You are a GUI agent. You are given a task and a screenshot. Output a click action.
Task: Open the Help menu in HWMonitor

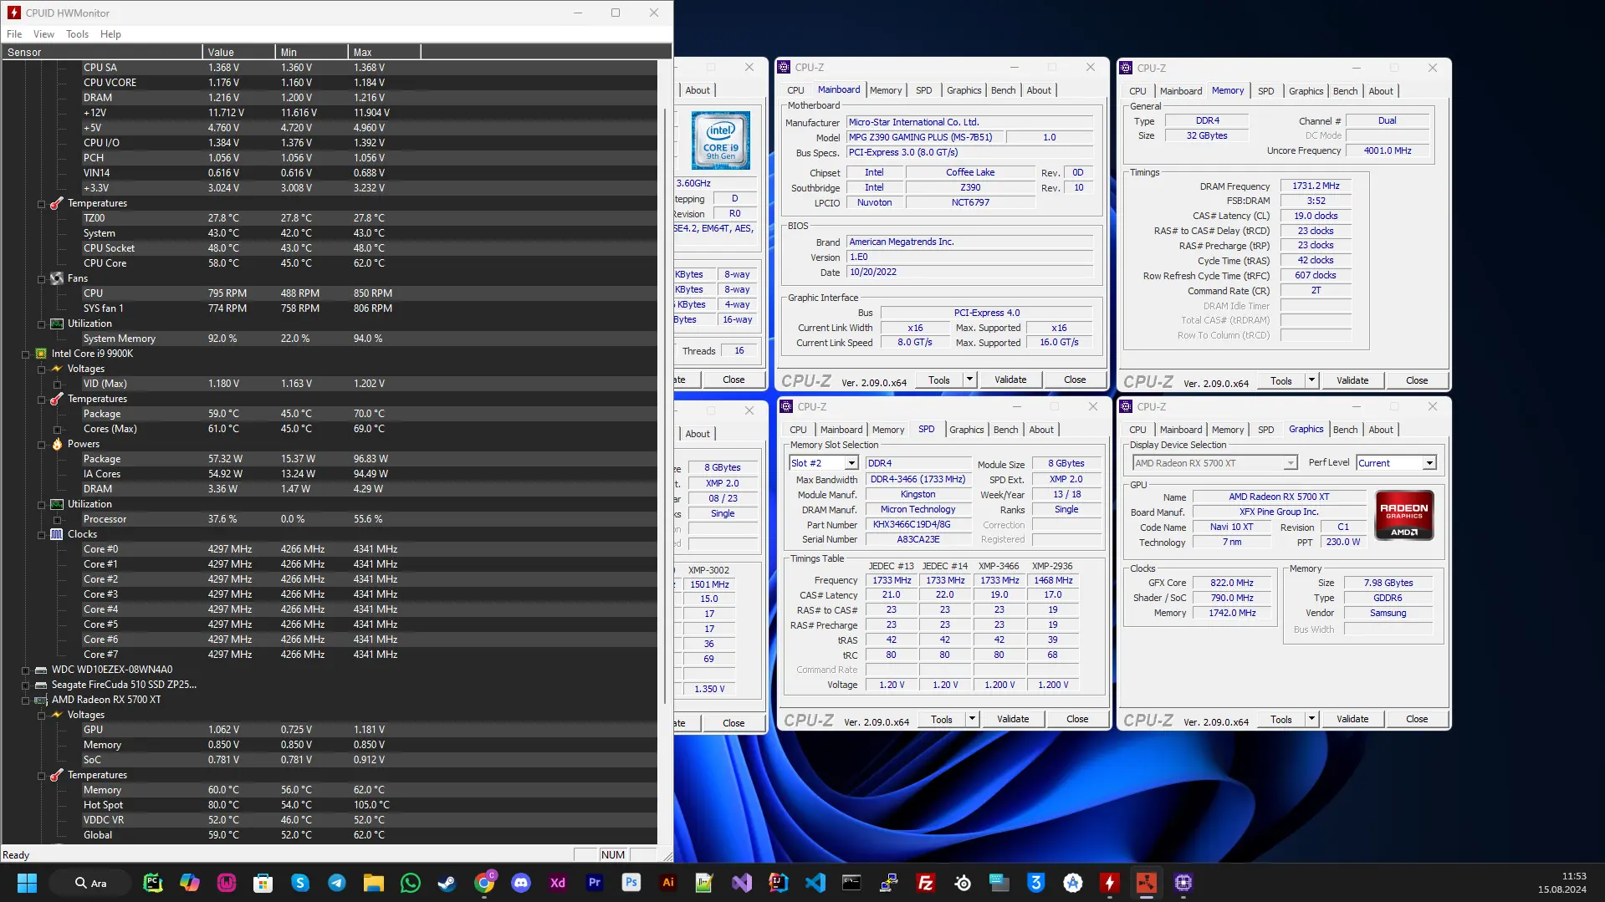110,34
